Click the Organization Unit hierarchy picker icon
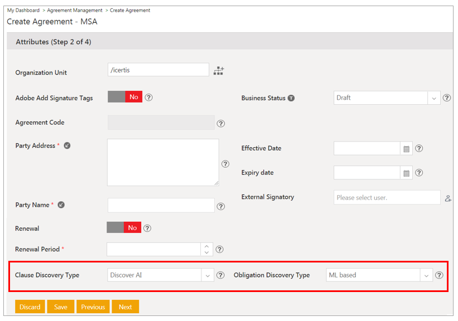This screenshot has width=458, height=321. click(219, 71)
